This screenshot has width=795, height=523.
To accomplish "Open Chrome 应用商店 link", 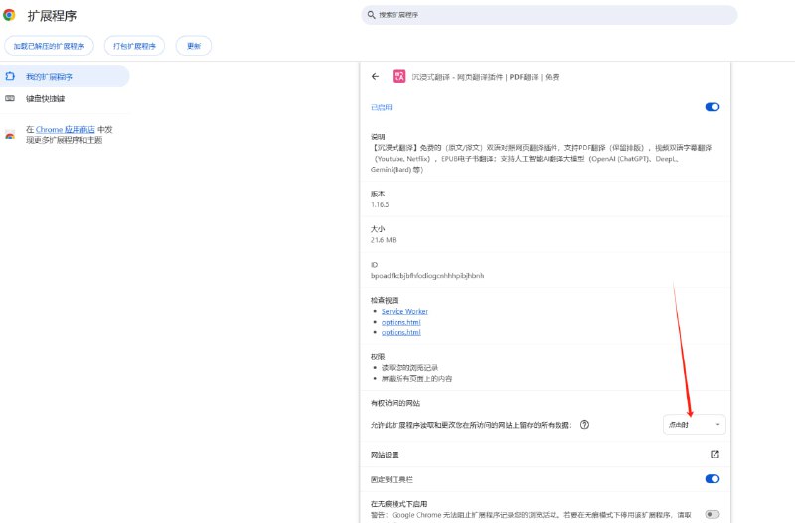I will 66,130.
